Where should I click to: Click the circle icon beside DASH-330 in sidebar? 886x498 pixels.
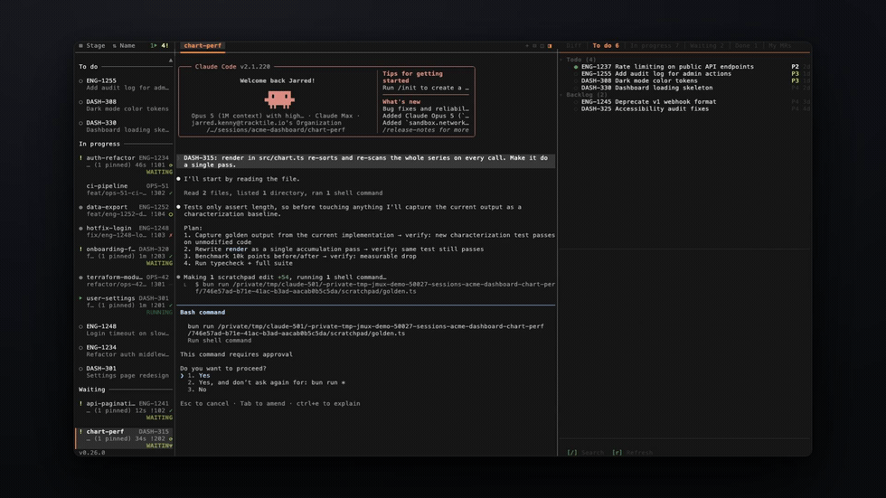(80, 123)
